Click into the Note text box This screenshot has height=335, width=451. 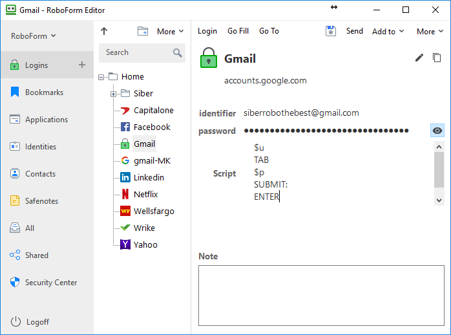pos(321,296)
